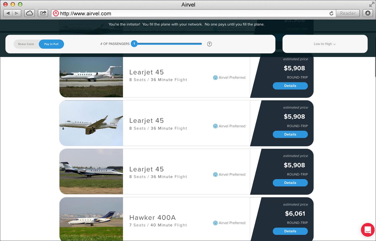Open the Low to High sort dropdown
The width and height of the screenshot is (376, 241).
325,44
